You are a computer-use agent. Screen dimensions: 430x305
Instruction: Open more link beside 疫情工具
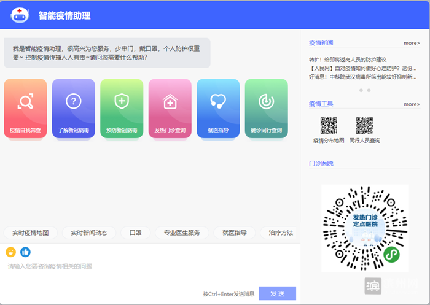pyautogui.click(x=412, y=104)
